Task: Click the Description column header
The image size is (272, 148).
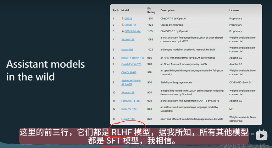Action: click(167, 10)
